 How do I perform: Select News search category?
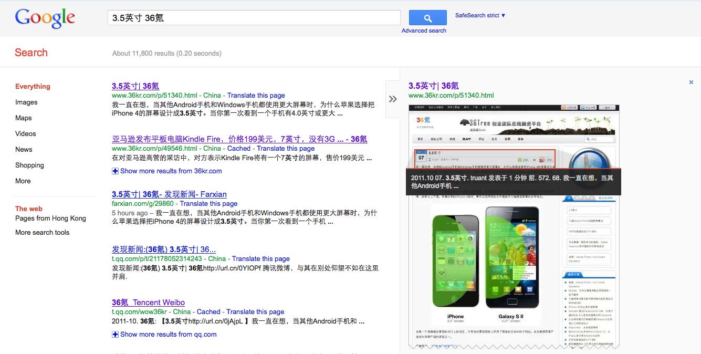[x=24, y=149]
